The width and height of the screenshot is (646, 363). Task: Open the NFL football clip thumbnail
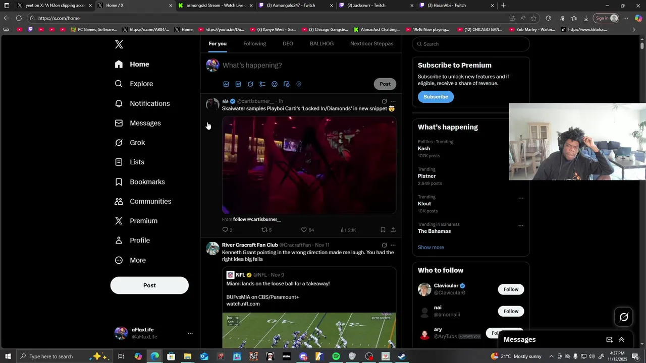[x=309, y=330]
